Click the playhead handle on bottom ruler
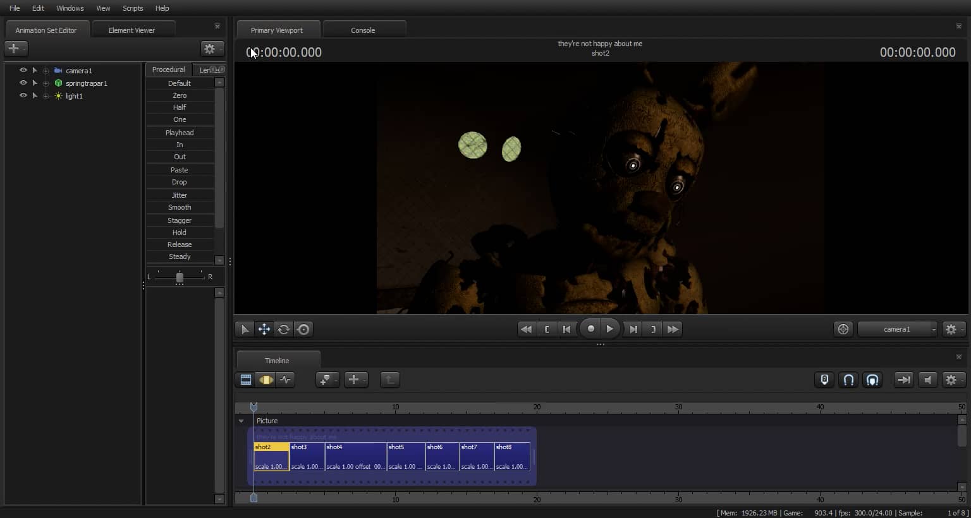 [x=253, y=498]
